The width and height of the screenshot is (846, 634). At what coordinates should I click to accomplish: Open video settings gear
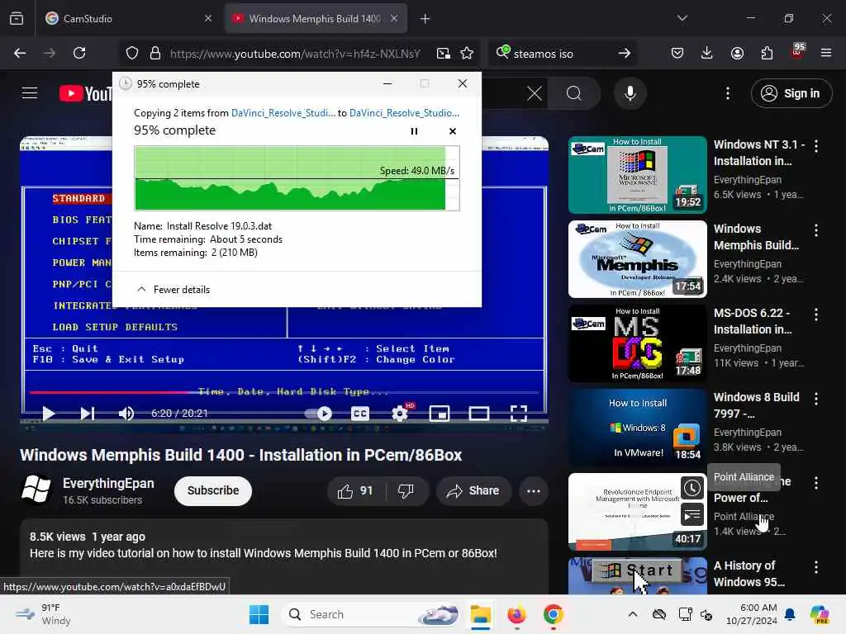point(400,414)
